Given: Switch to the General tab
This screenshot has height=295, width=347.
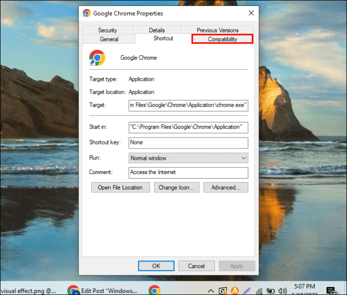Looking at the screenshot, I should pyautogui.click(x=109, y=39).
